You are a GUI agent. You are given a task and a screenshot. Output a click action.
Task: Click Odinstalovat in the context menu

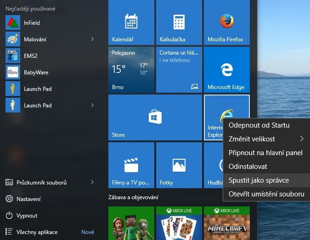coord(248,166)
